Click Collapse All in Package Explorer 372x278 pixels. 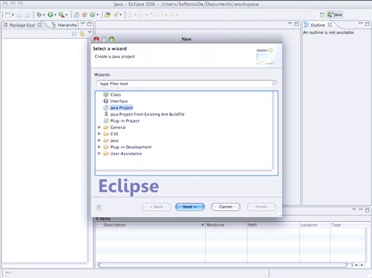(74, 34)
